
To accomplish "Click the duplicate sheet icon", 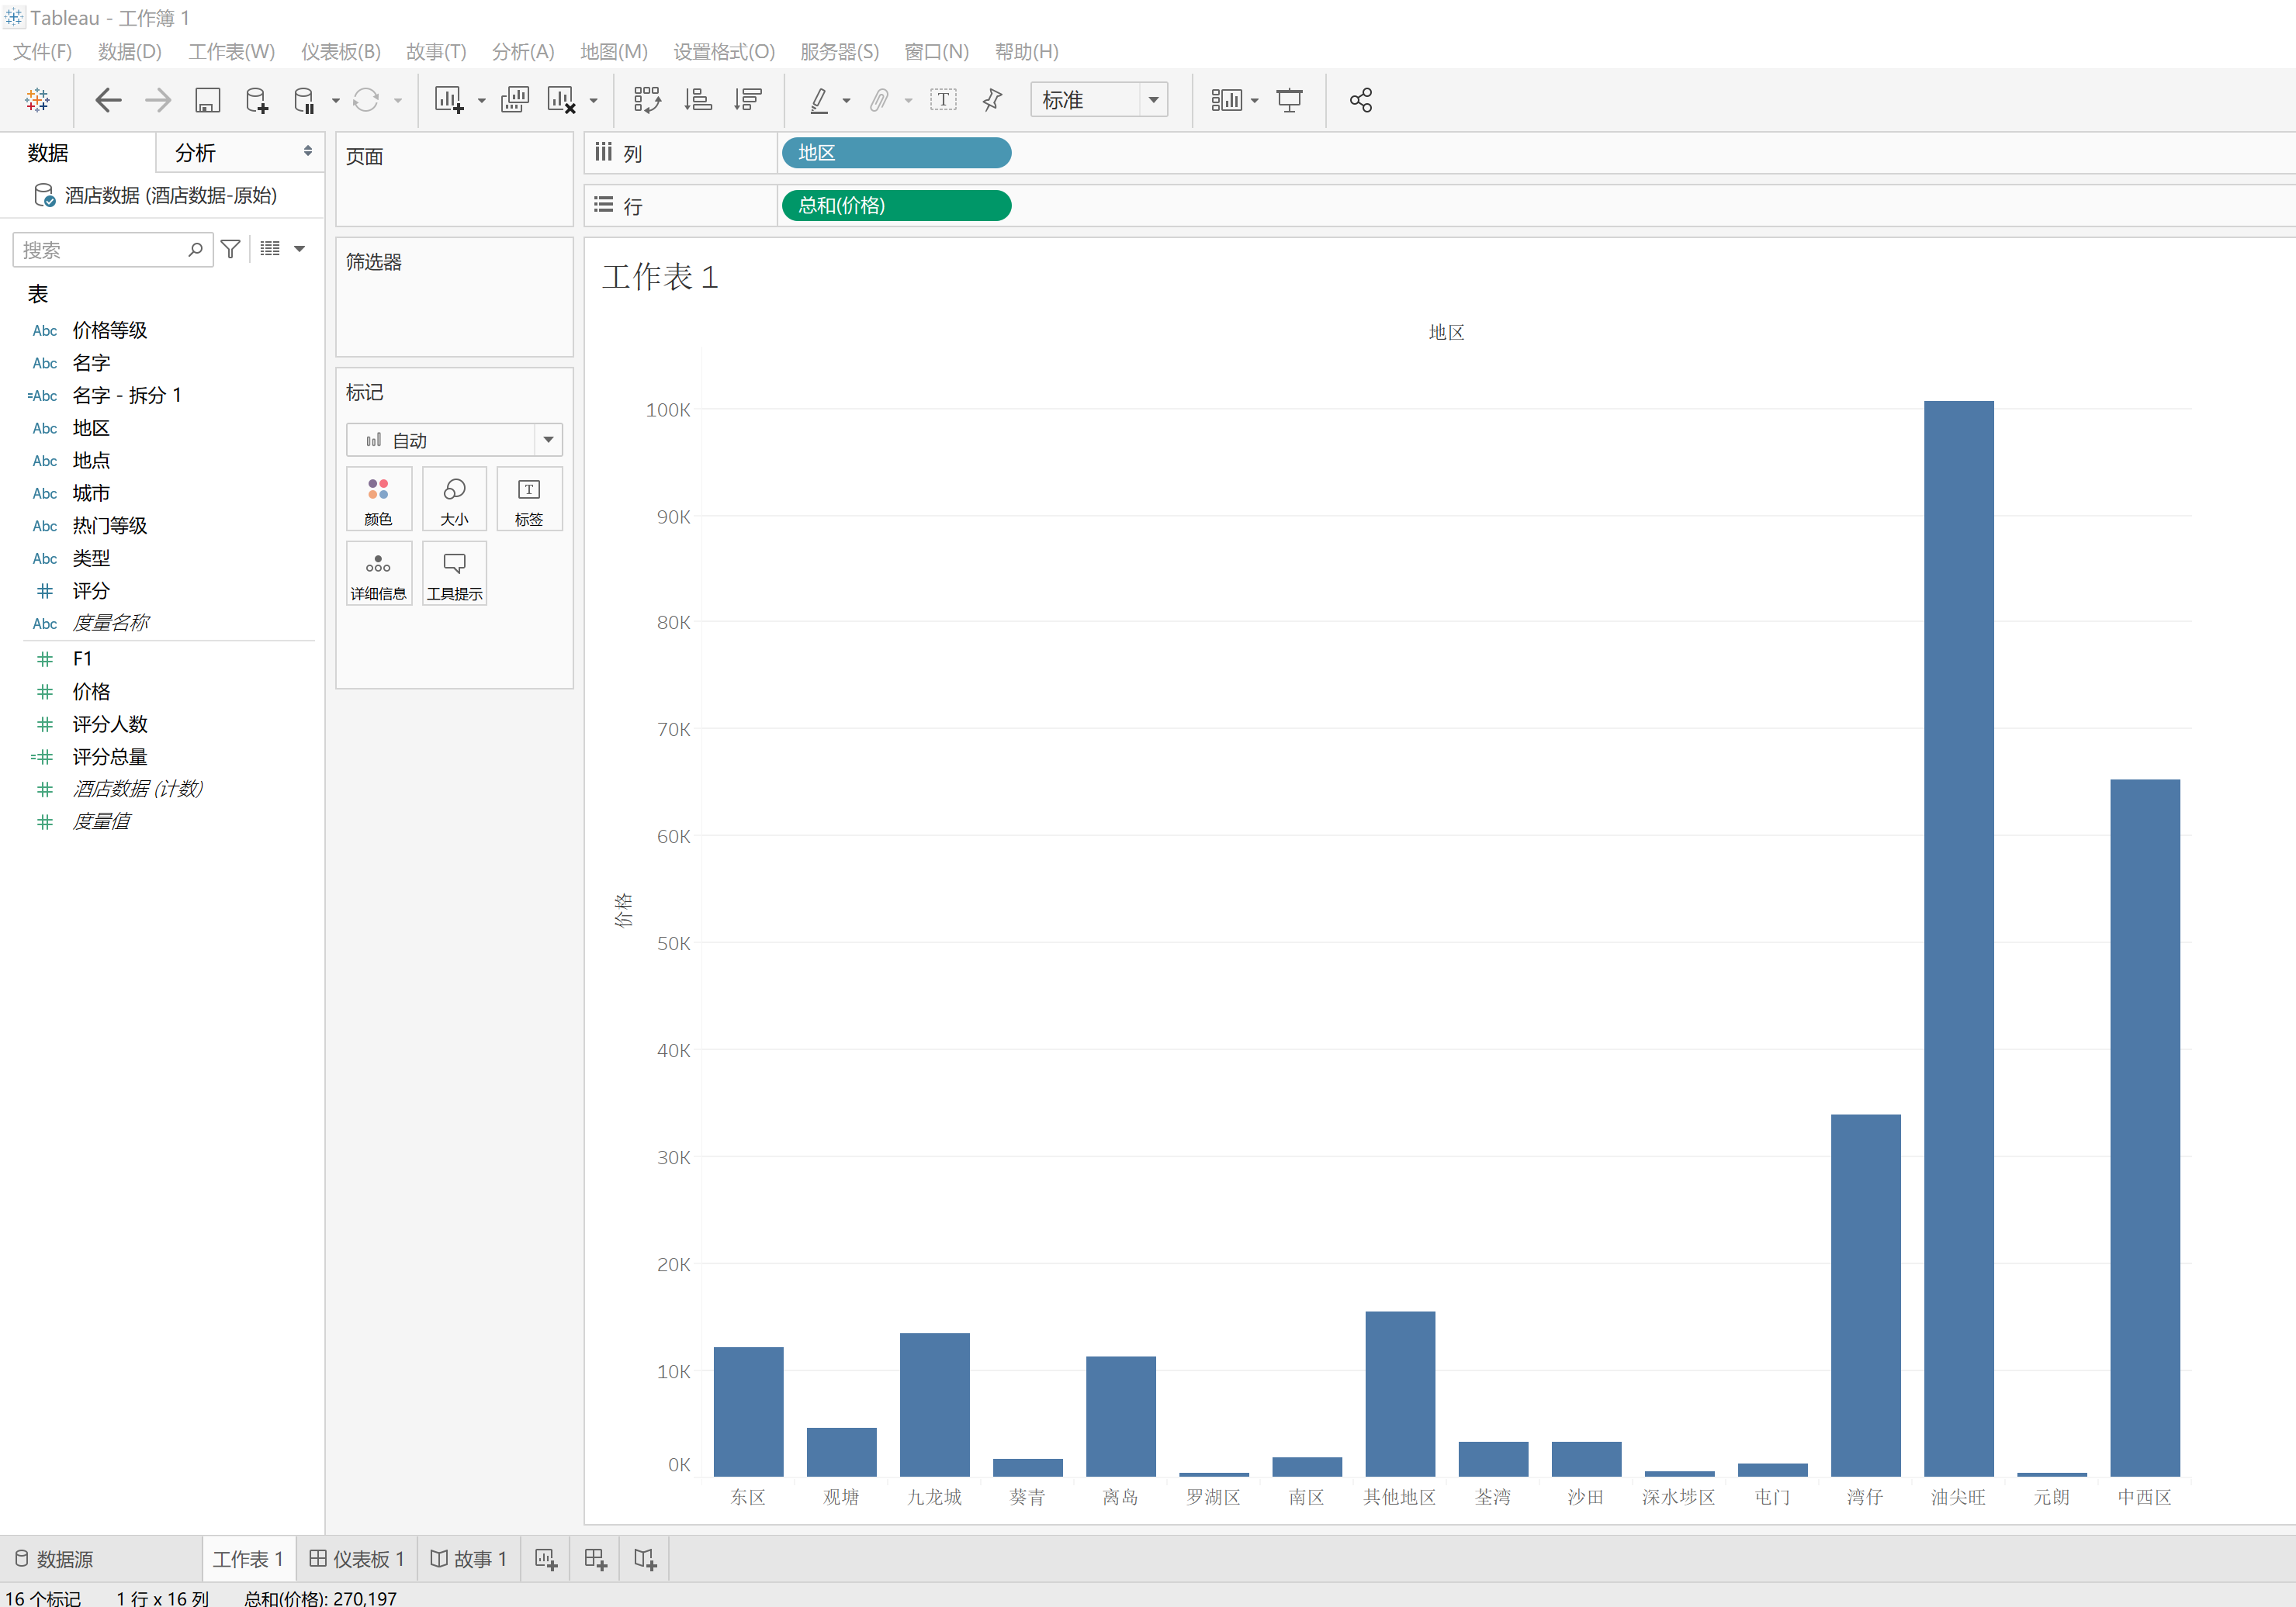I will (x=515, y=100).
